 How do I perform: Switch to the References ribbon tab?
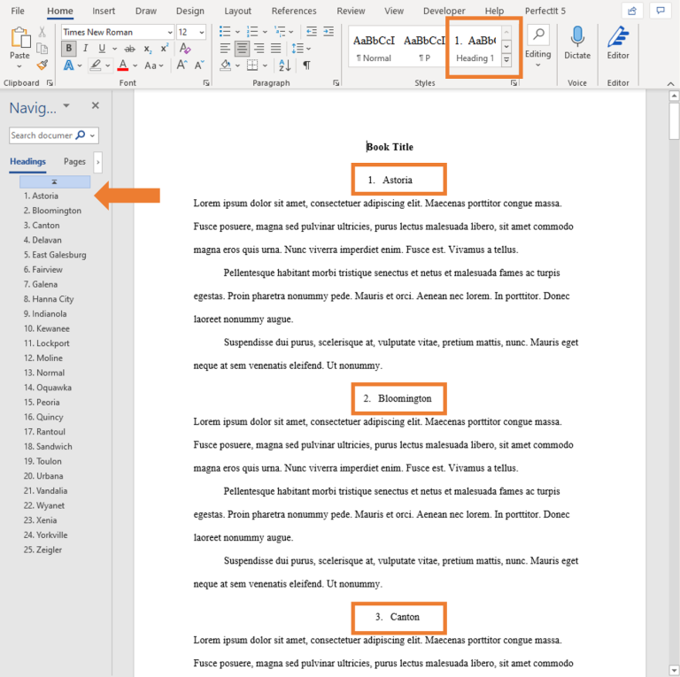[x=294, y=11]
